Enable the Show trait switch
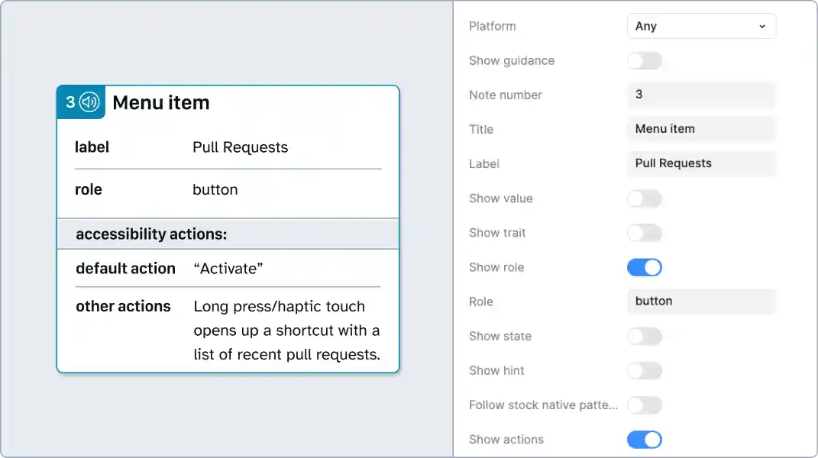Viewport: 818px width, 458px height. pyautogui.click(x=645, y=233)
